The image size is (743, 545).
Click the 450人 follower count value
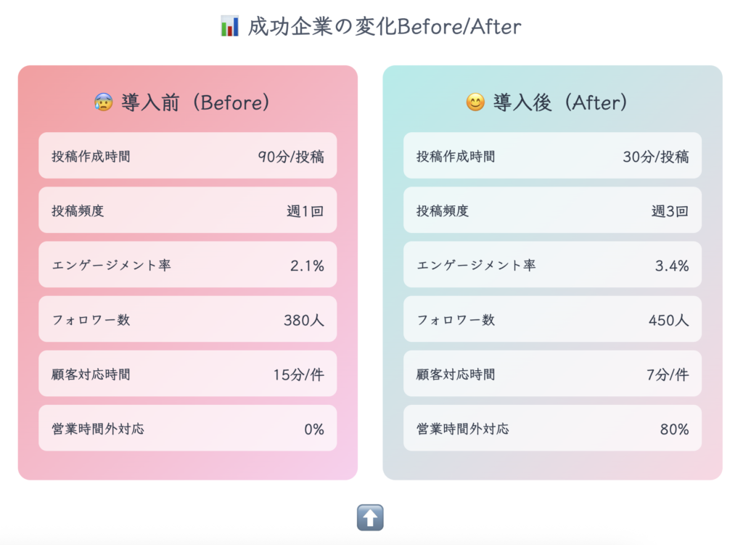(668, 320)
